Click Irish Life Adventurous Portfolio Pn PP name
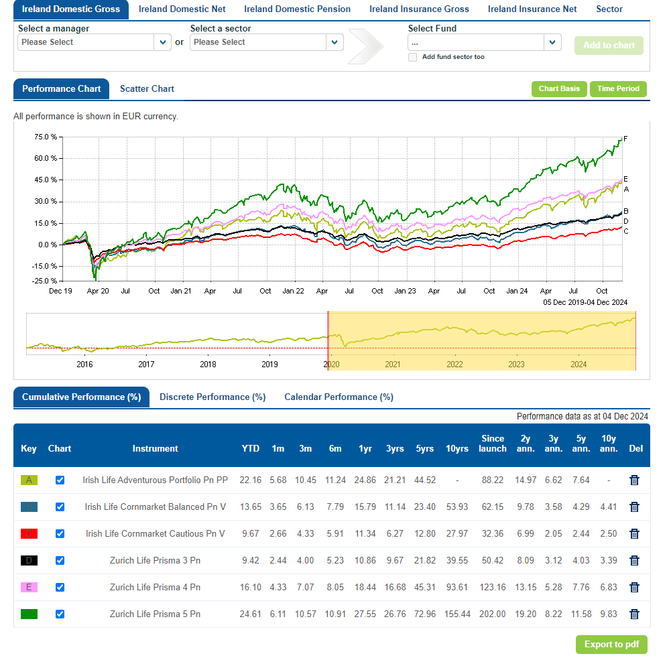669x662 pixels. click(156, 480)
